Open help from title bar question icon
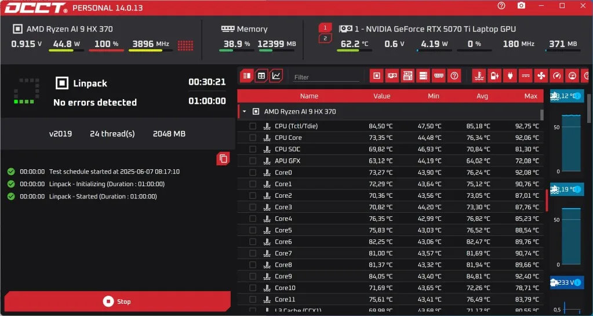This screenshot has height=316, width=593. click(x=501, y=6)
